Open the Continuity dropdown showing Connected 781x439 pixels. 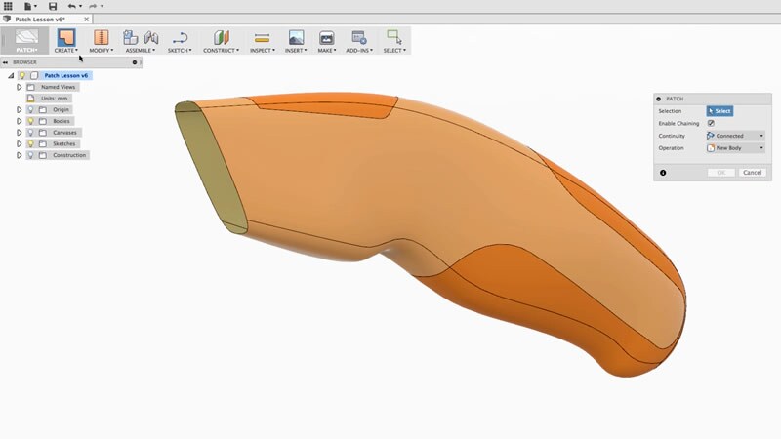735,136
